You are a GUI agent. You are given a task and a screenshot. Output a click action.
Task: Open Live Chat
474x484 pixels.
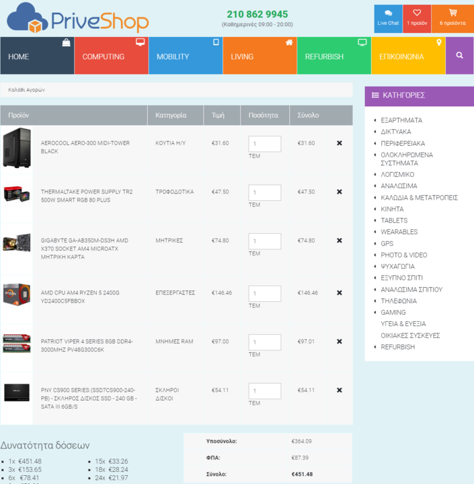point(388,19)
